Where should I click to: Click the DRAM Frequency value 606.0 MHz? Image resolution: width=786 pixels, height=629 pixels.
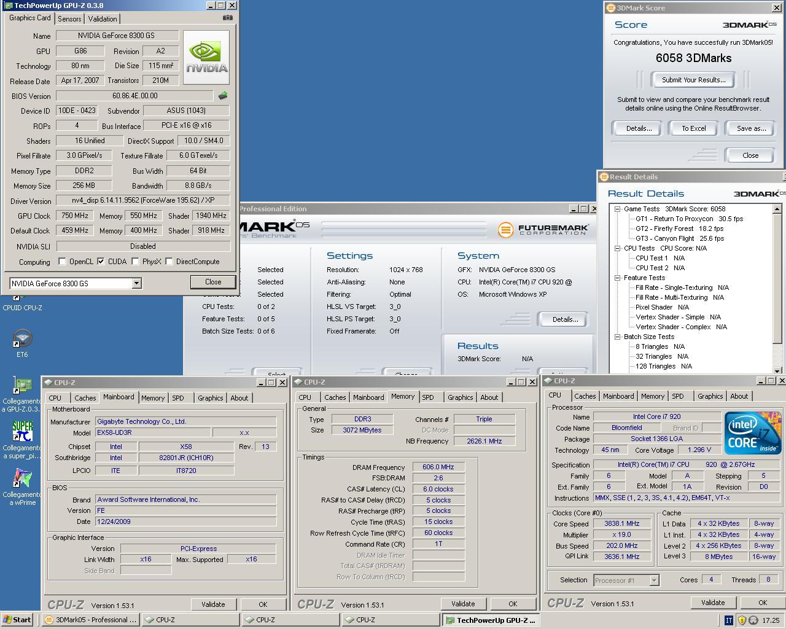[438, 467]
